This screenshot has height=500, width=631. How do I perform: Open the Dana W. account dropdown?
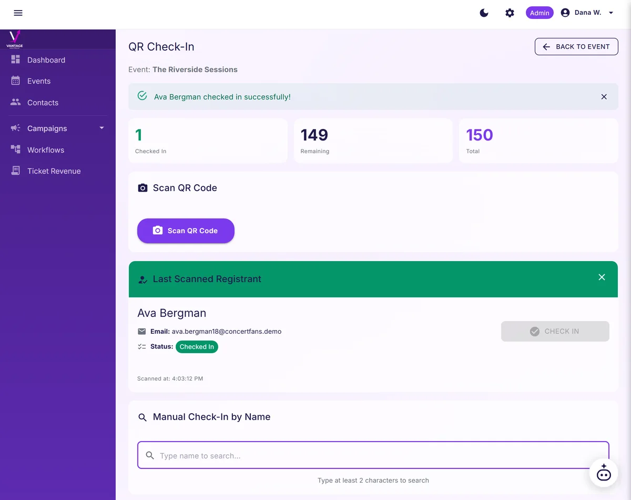[587, 13]
